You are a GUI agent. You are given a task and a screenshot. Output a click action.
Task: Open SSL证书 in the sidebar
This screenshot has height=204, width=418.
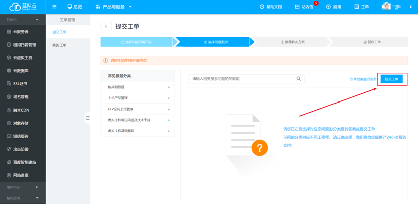click(x=20, y=84)
